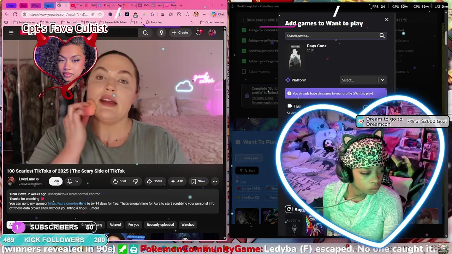Click the Ask button
The height and width of the screenshot is (254, 452).
(x=177, y=181)
